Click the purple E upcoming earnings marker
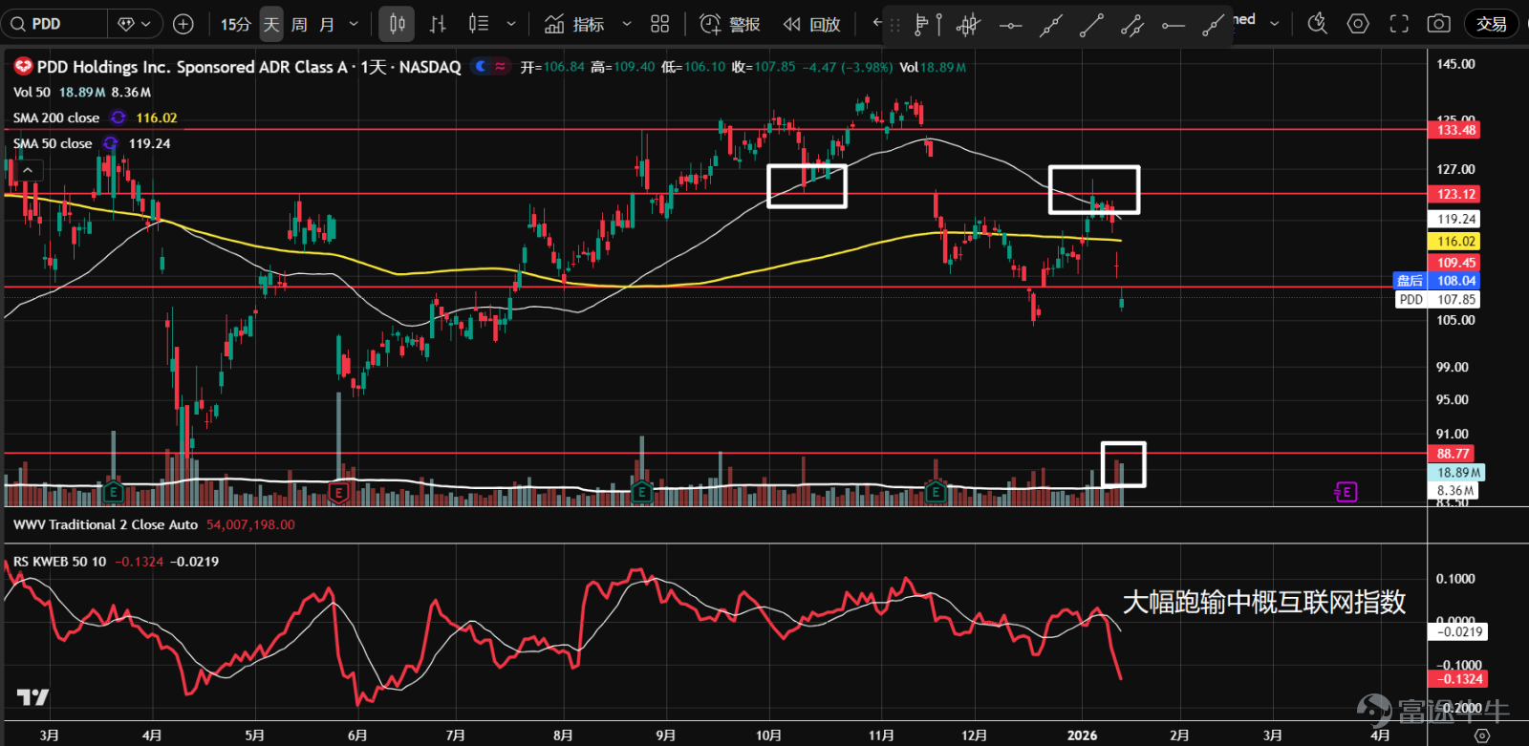The height and width of the screenshot is (746, 1529). [x=1346, y=492]
